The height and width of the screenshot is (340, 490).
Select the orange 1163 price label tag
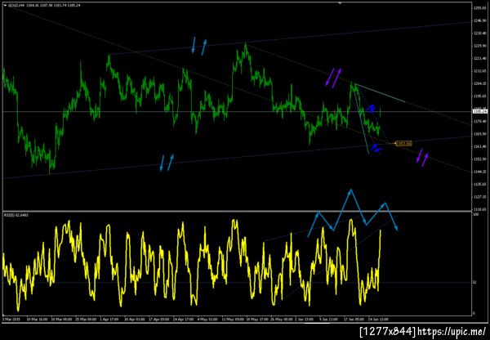[403, 144]
